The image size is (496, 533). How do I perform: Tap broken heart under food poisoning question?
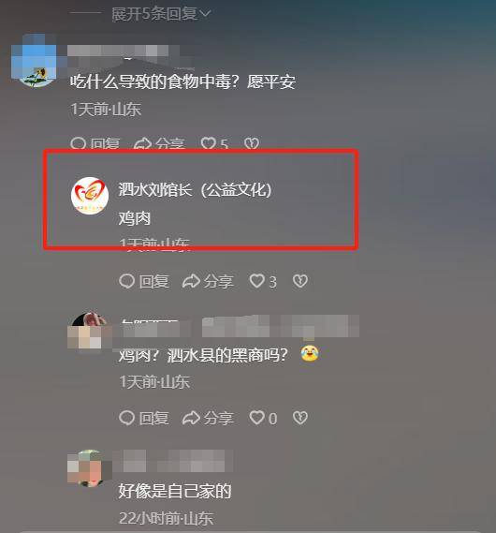[x=252, y=143]
